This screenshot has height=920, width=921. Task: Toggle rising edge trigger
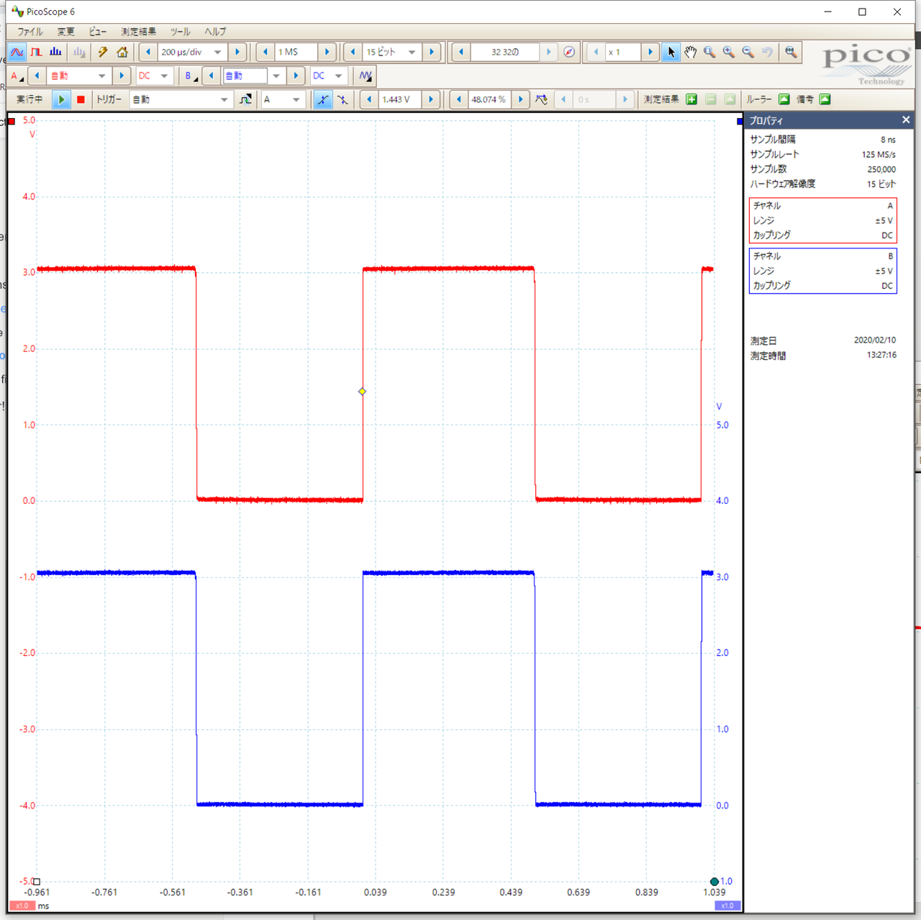point(322,99)
